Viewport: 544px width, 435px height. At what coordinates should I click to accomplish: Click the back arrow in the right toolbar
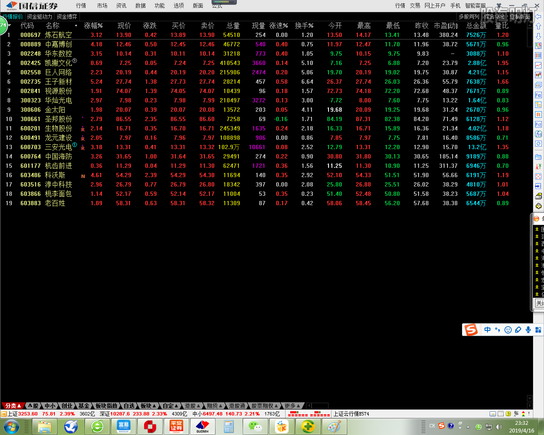coord(538,17)
